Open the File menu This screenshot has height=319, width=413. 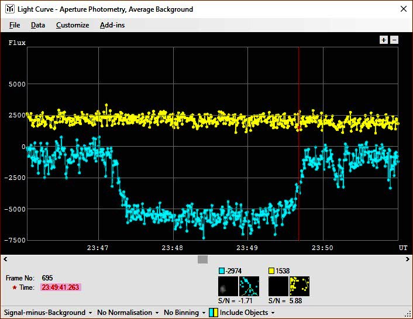[x=15, y=25]
